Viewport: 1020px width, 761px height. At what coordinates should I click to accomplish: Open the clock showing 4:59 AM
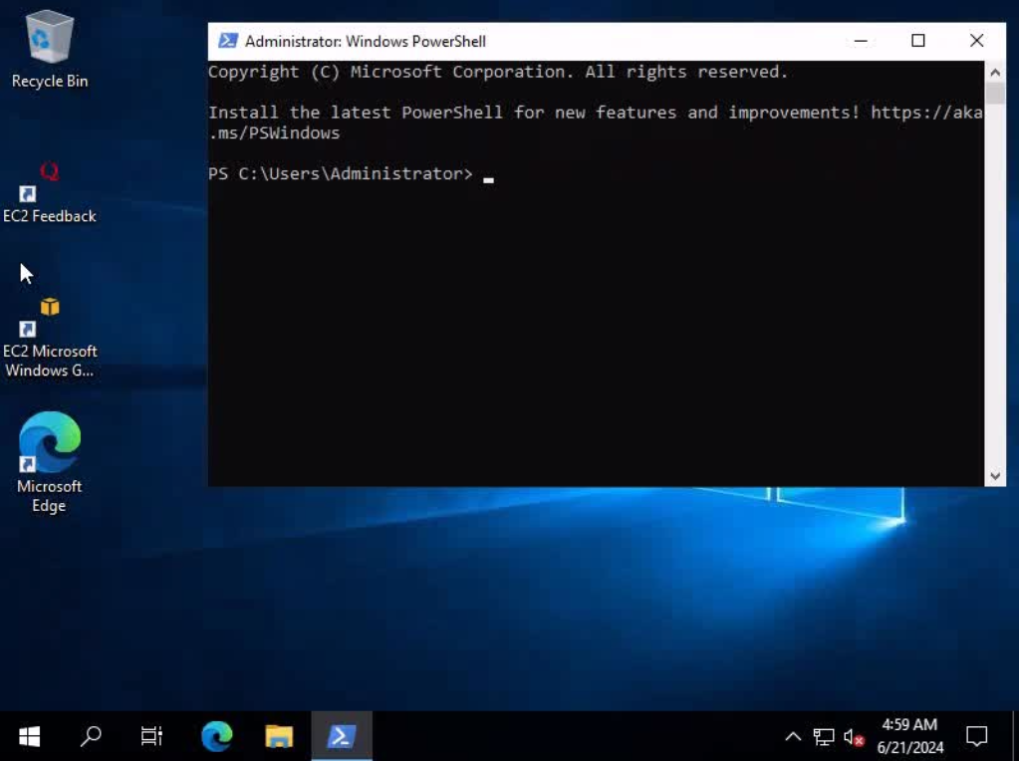909,736
